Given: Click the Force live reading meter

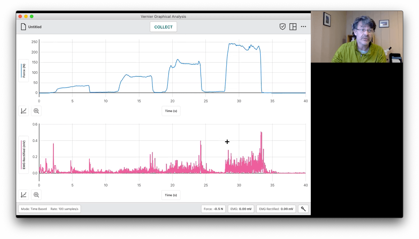Looking at the screenshot, I should point(213,209).
